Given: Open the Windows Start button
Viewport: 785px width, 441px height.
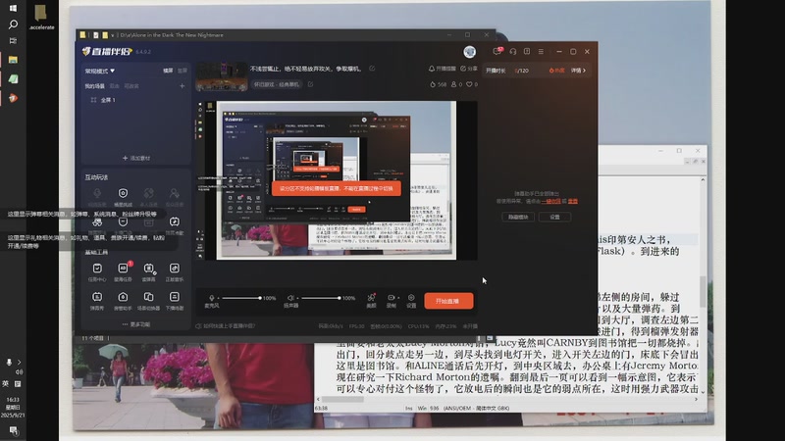Looking at the screenshot, I should click(x=13, y=8).
